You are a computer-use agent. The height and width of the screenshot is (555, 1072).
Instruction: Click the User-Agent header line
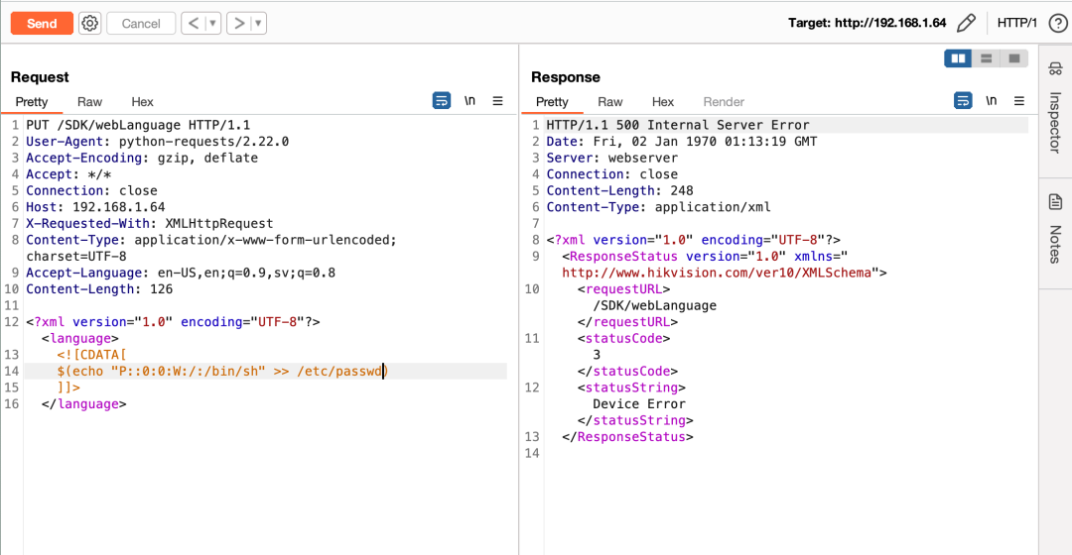[157, 142]
